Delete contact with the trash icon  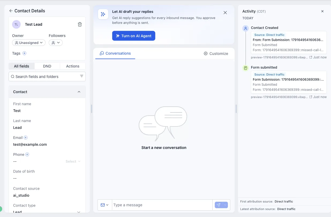80,24
